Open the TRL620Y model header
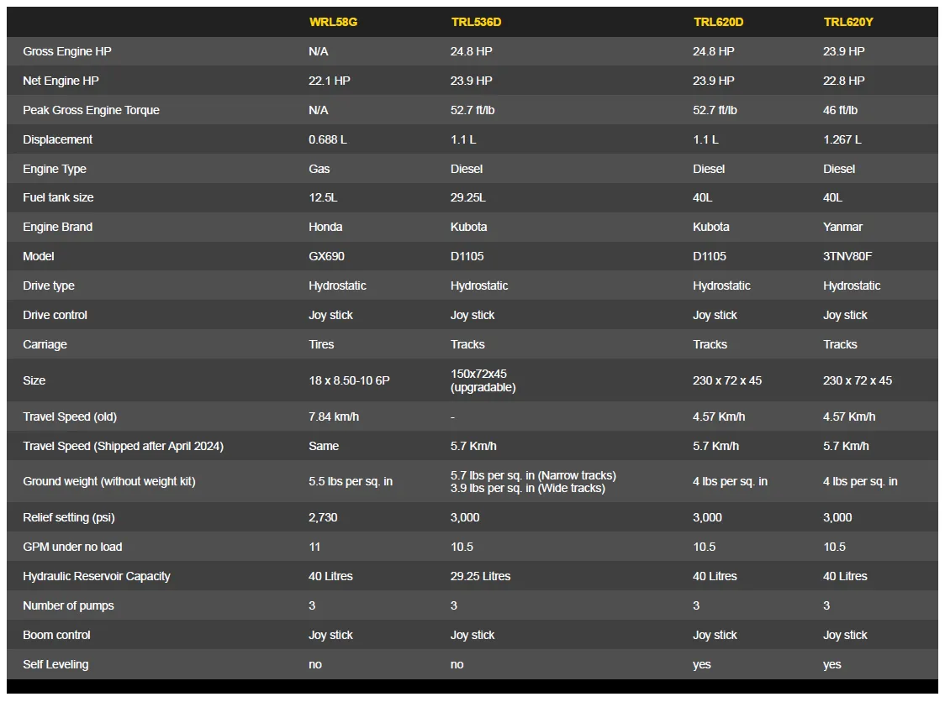 (x=848, y=23)
